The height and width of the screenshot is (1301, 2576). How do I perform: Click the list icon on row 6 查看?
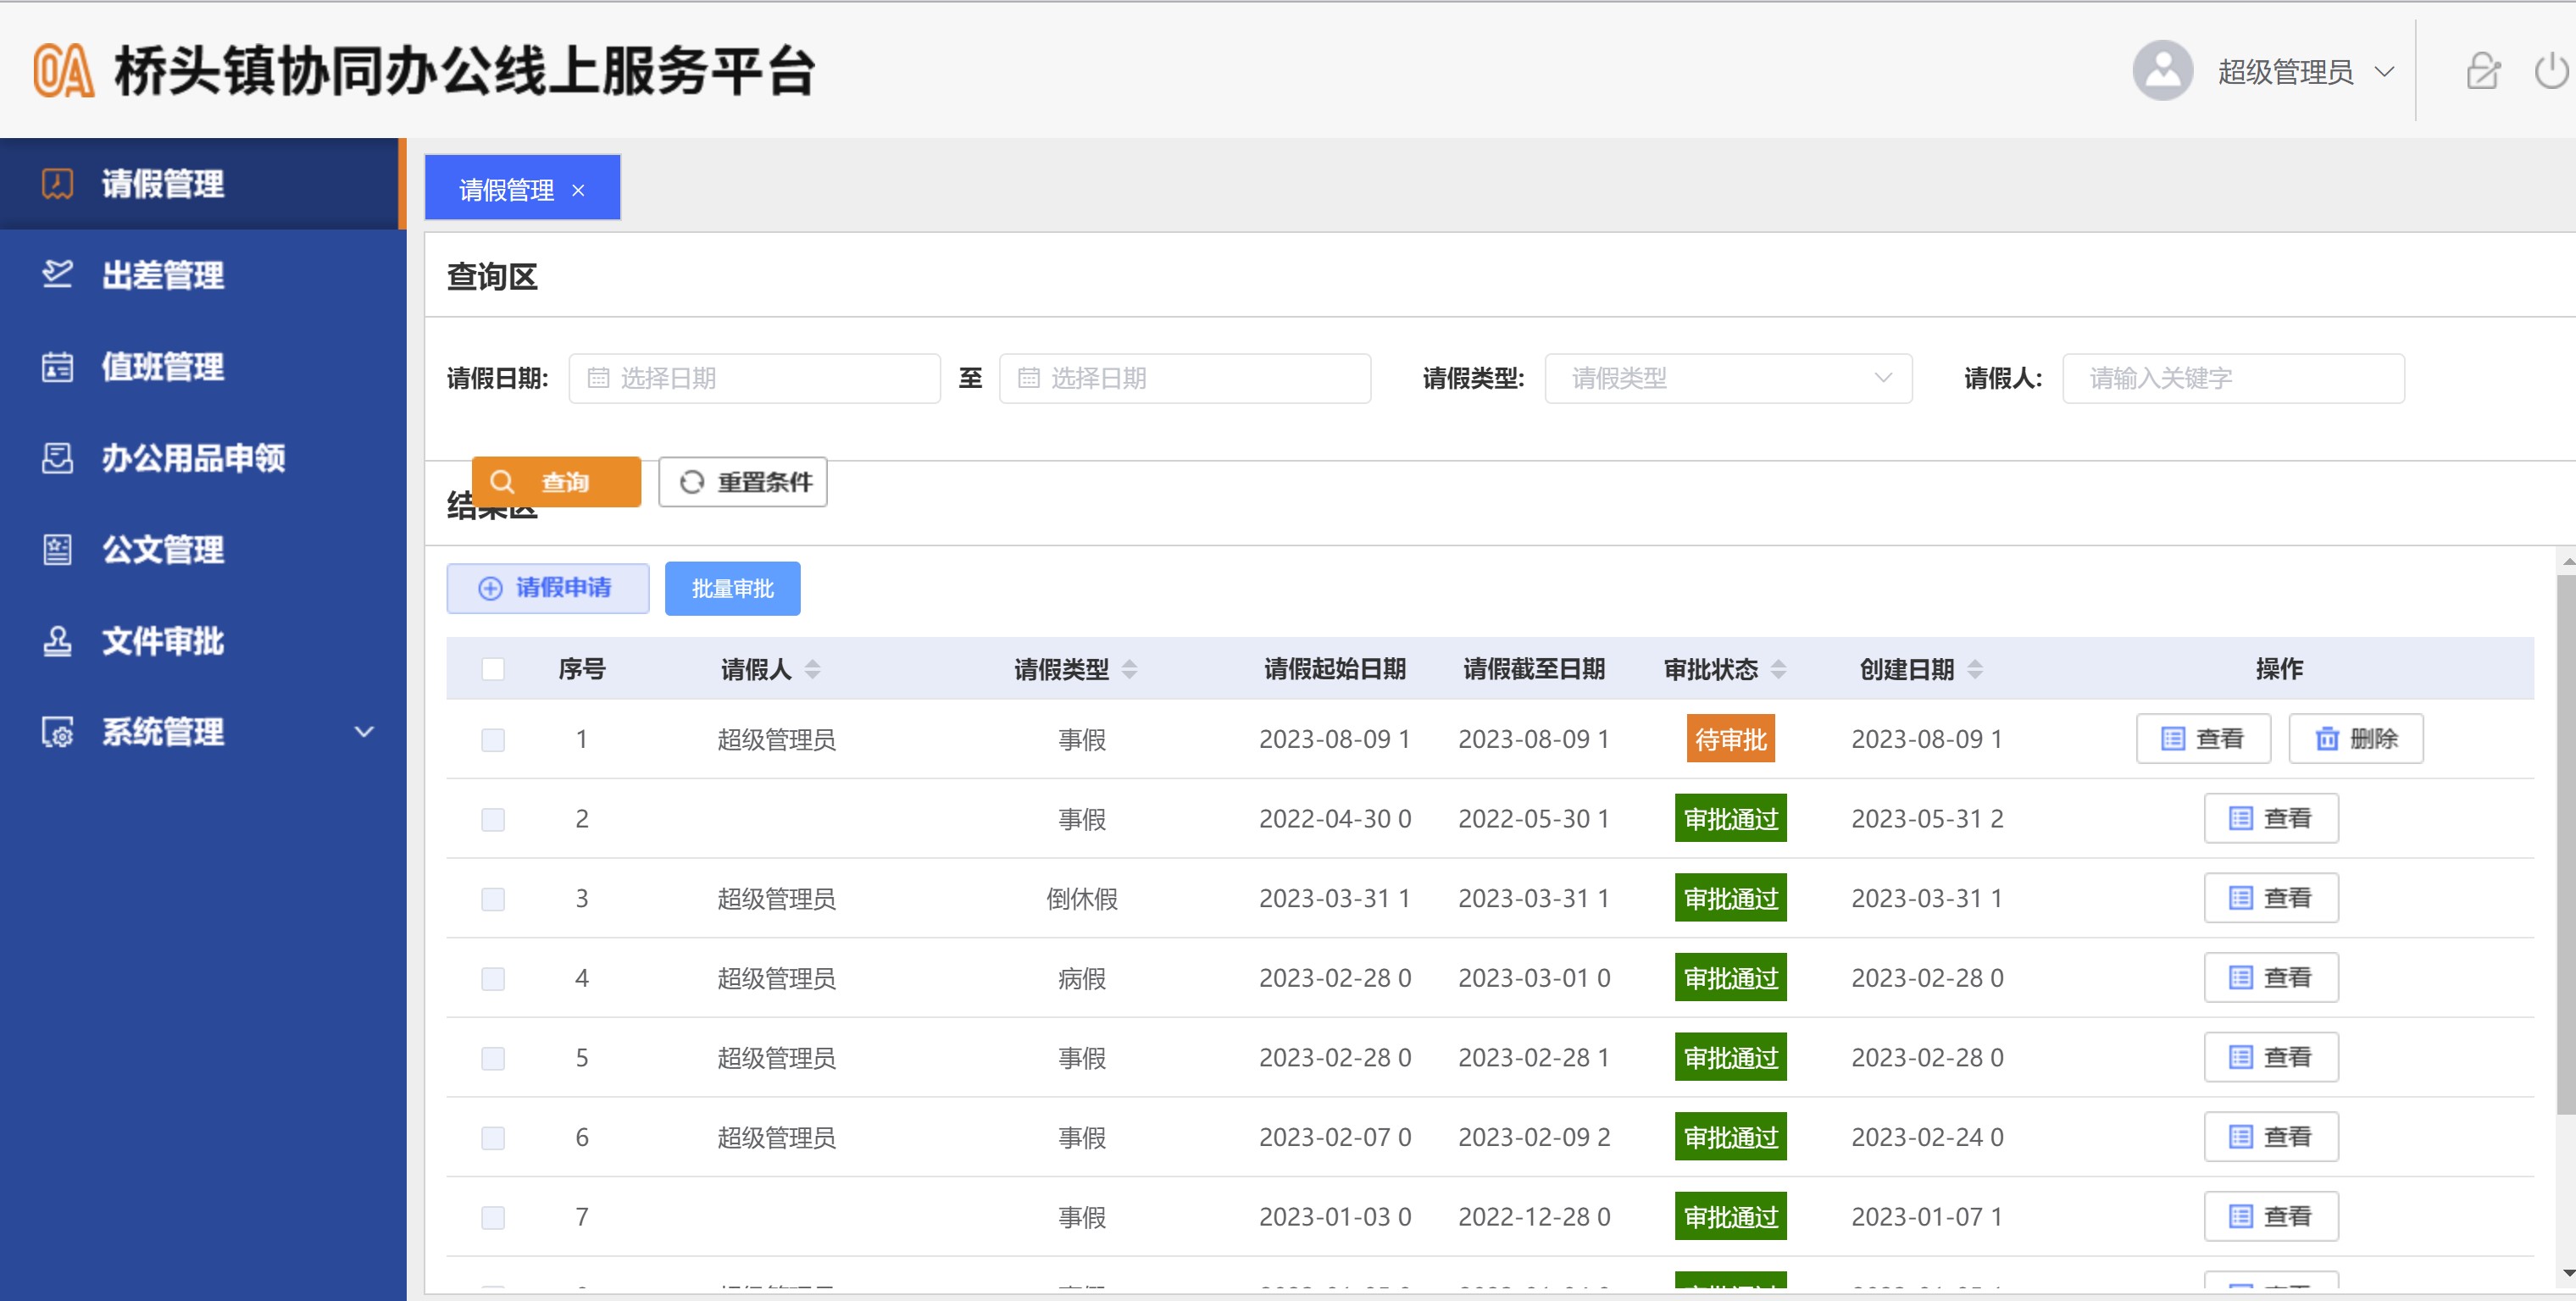[2241, 1138]
